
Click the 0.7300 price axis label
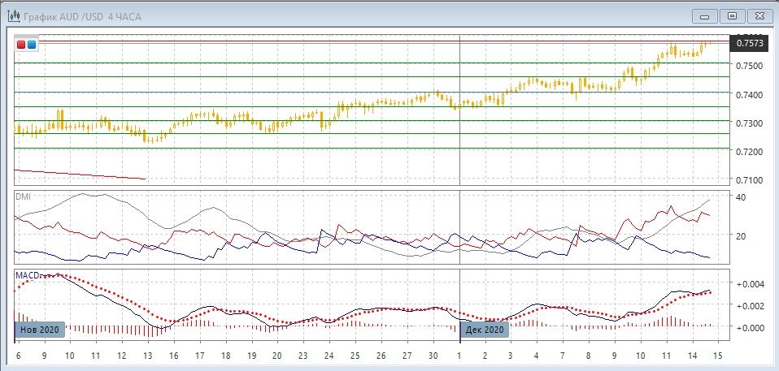(x=748, y=123)
